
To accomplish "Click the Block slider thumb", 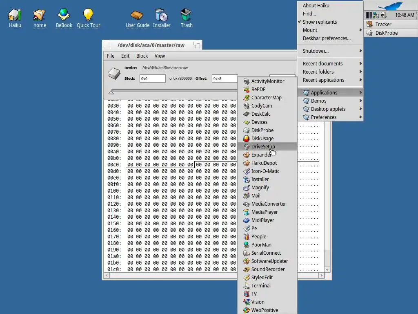I will point(111,92).
